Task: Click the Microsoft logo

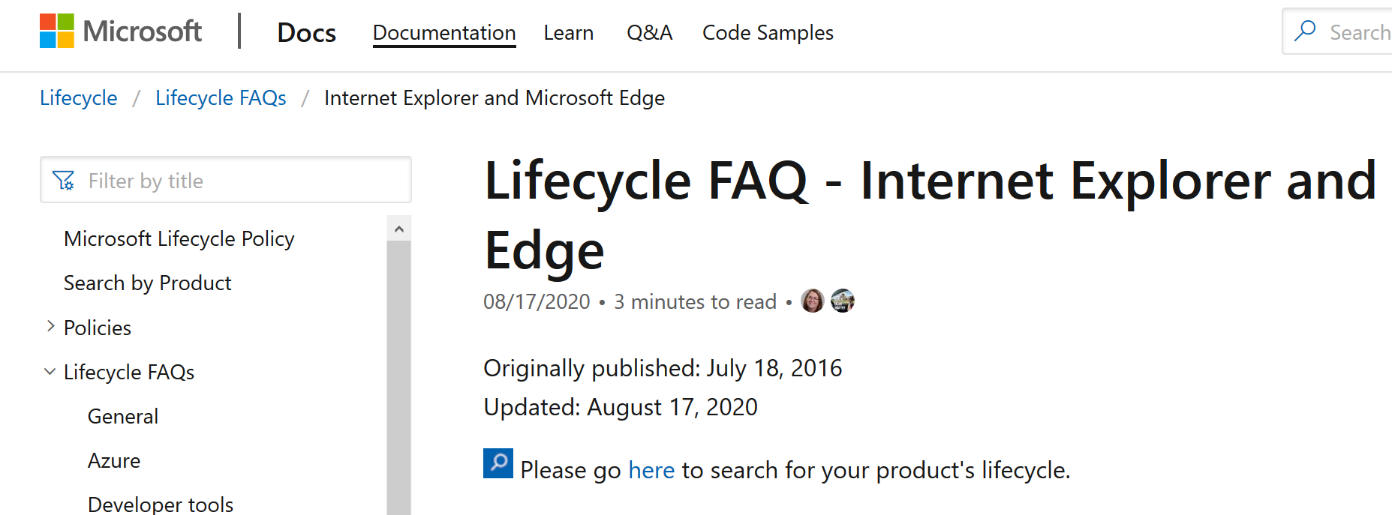Action: pos(121,31)
